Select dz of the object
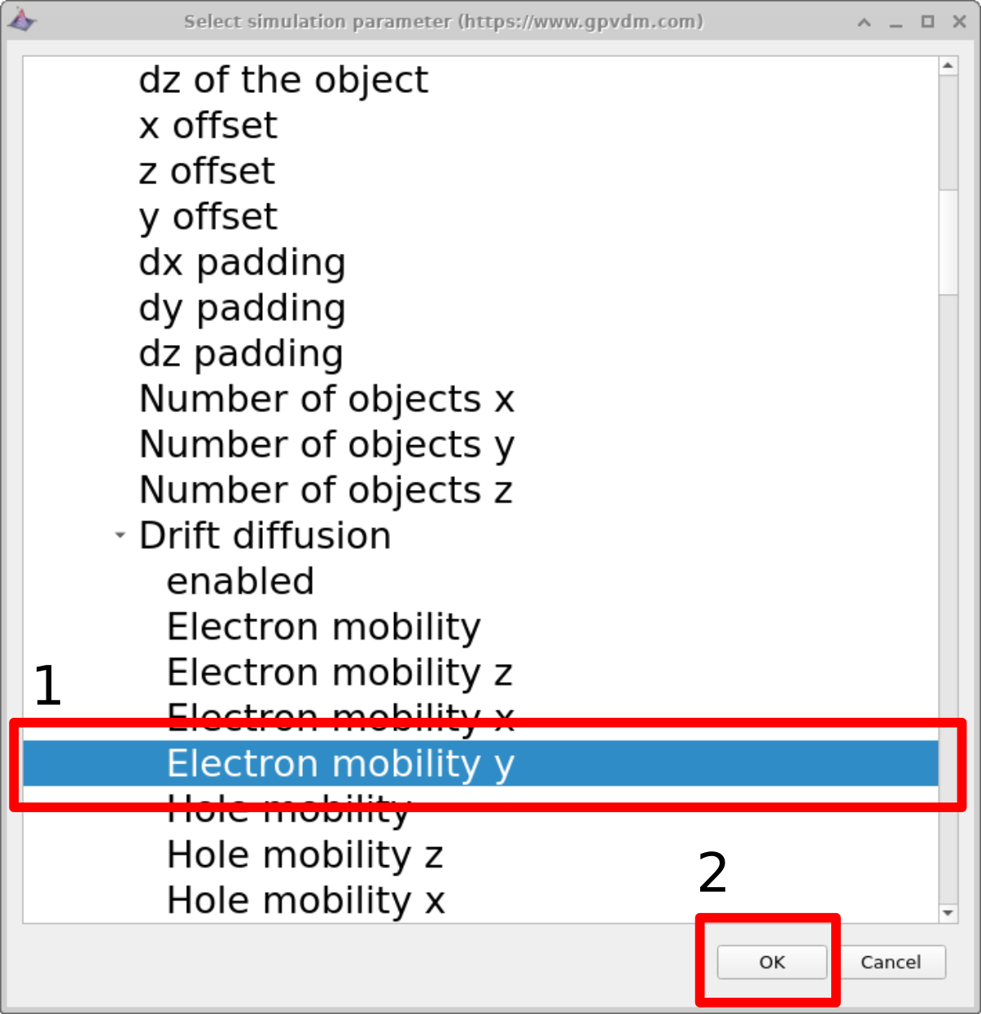The image size is (981, 1014). click(283, 79)
